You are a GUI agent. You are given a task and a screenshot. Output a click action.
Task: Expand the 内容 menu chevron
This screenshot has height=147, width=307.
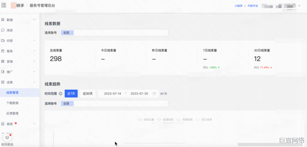tap(34, 40)
